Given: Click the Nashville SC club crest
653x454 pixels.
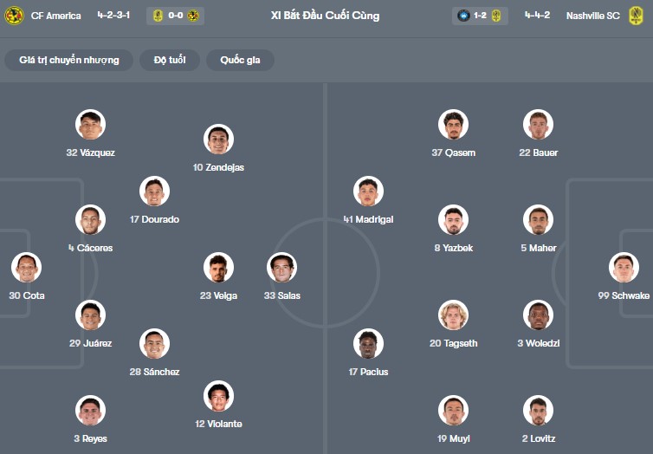Looking at the screenshot, I should tap(636, 16).
